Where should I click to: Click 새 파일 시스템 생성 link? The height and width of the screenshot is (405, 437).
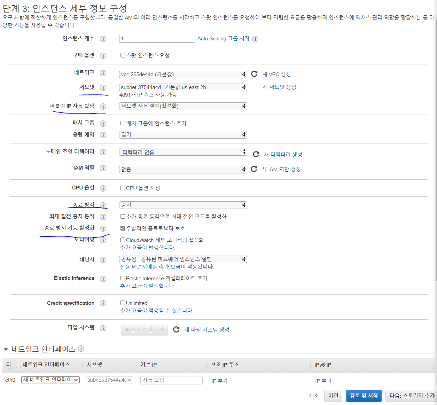point(207,329)
